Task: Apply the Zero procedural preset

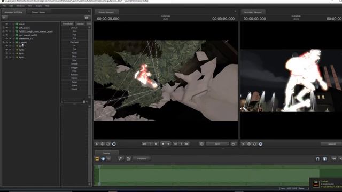Action: pos(74,31)
